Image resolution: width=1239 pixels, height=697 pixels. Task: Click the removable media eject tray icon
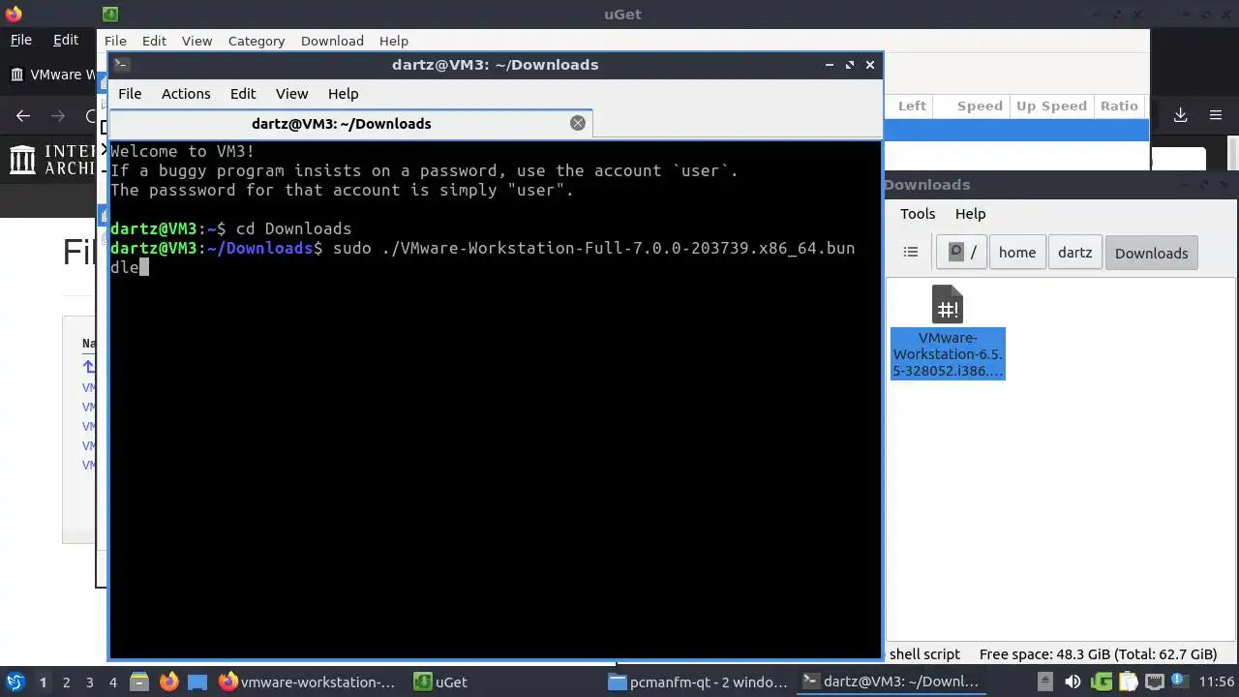[1045, 682]
